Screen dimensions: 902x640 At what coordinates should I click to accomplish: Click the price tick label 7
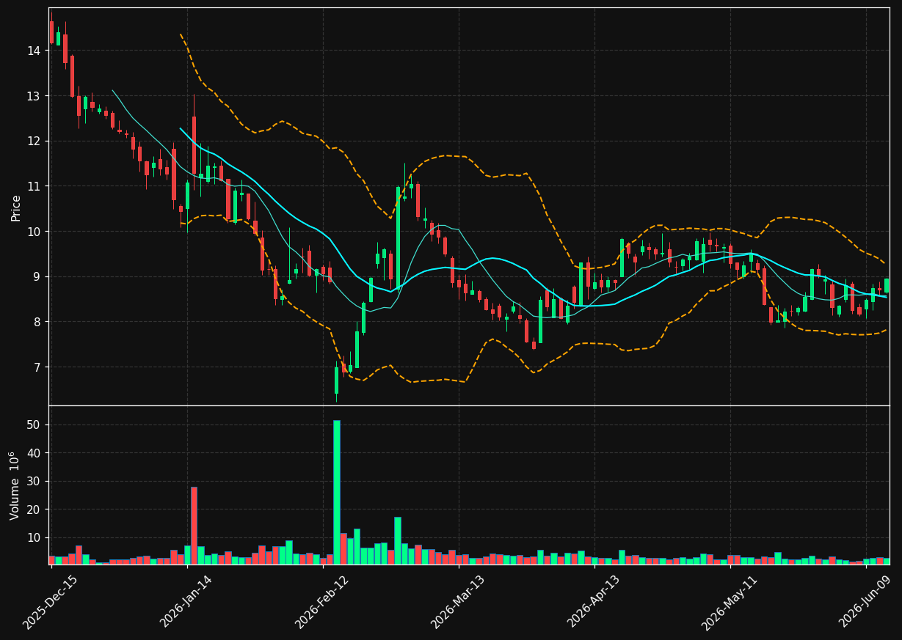coord(38,367)
